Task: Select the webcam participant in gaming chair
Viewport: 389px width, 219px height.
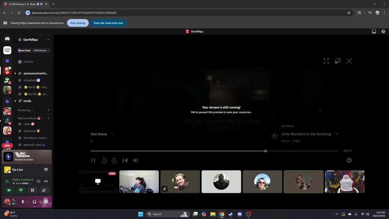Action: point(139,182)
